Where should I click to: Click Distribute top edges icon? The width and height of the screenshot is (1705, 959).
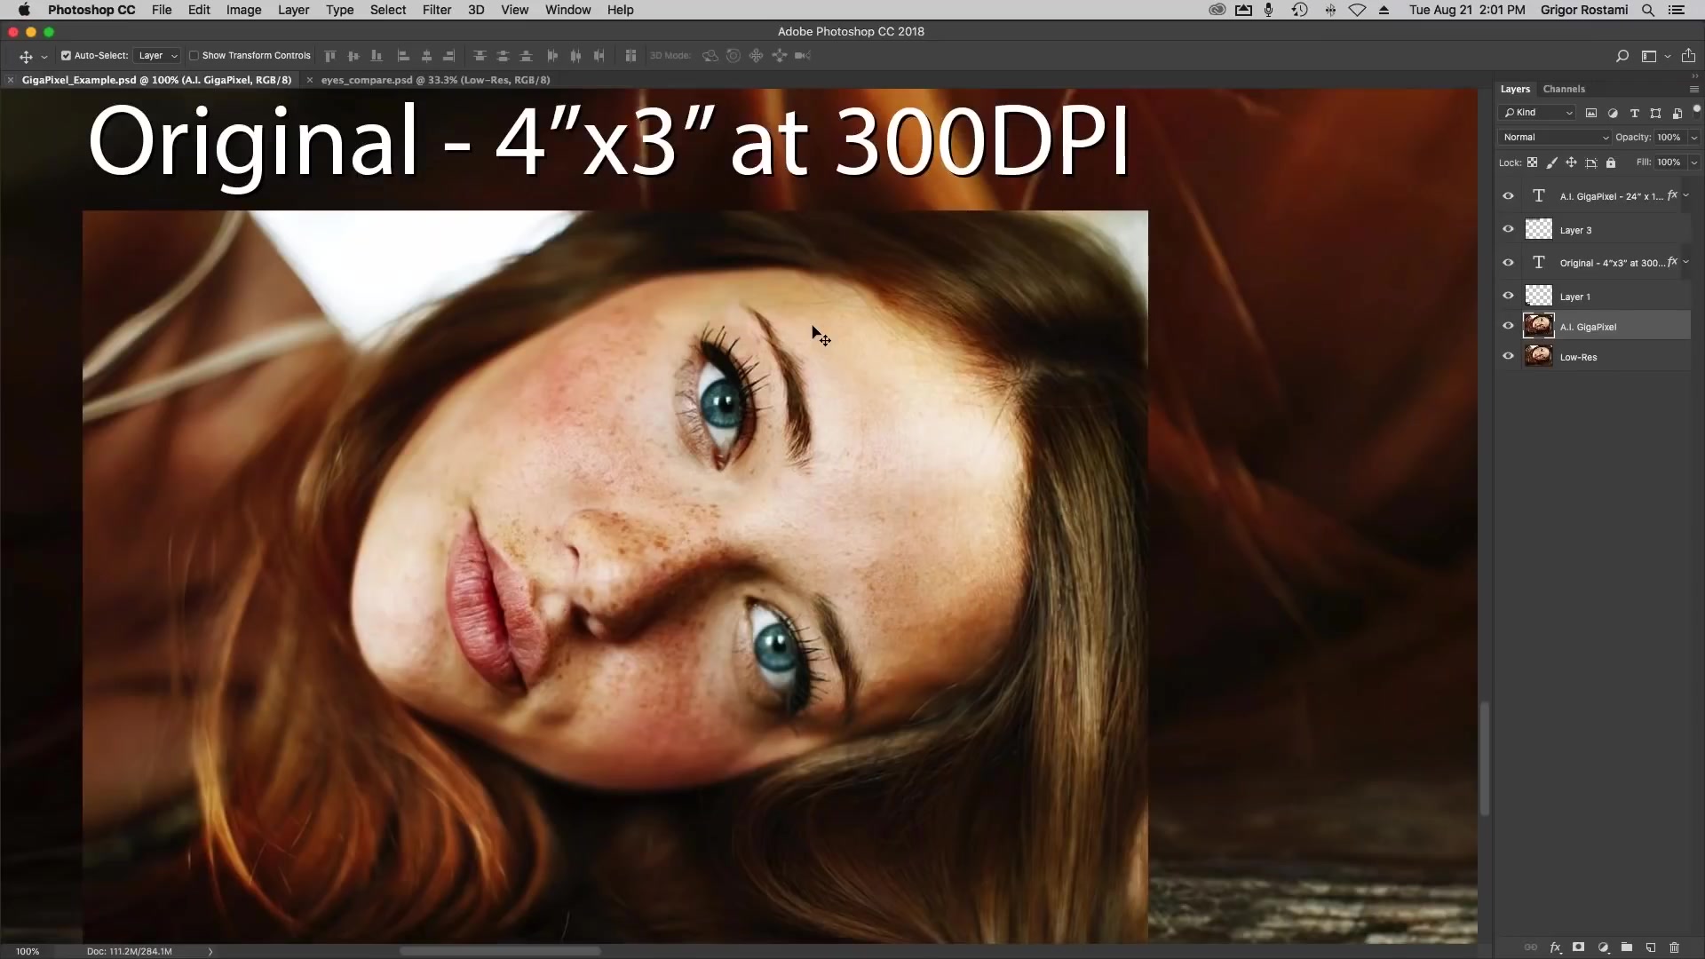point(480,56)
